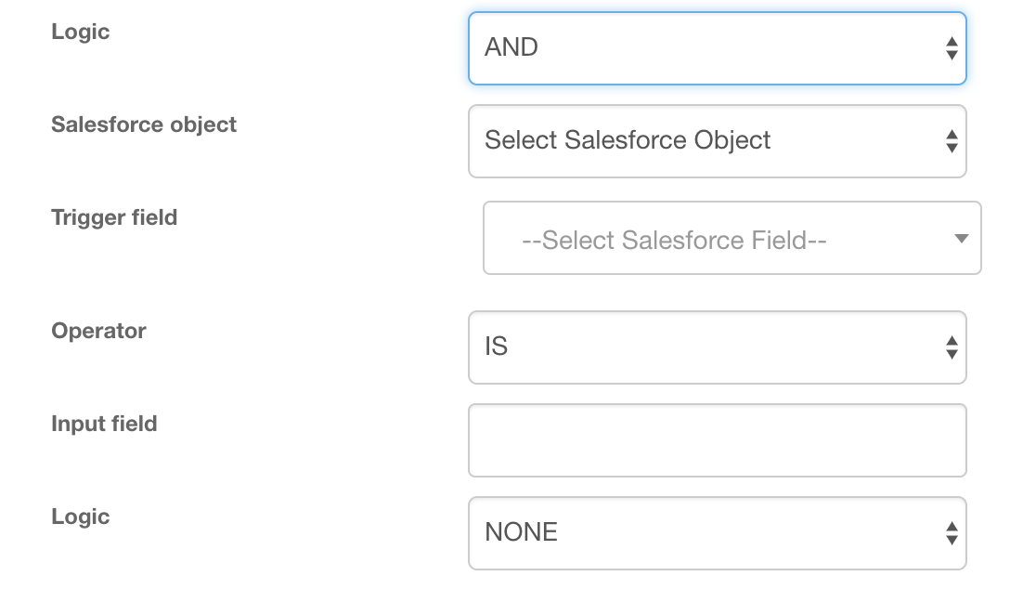The image size is (1023, 589).
Task: Click the Logic label beside the NONE dropdown
Action: pyautogui.click(x=81, y=517)
